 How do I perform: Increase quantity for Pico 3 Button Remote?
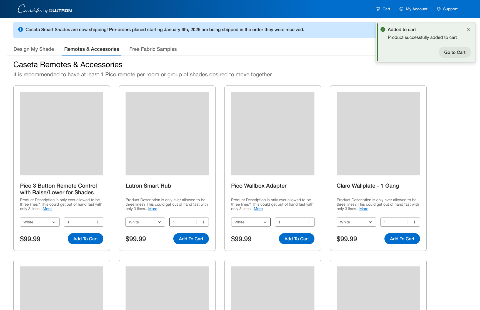[x=98, y=222]
